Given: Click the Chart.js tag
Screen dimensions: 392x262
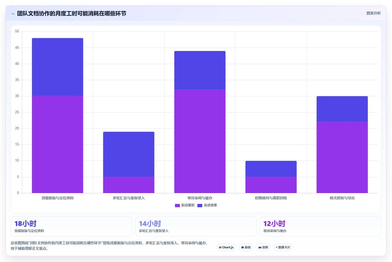Looking at the screenshot, I should [226, 247].
